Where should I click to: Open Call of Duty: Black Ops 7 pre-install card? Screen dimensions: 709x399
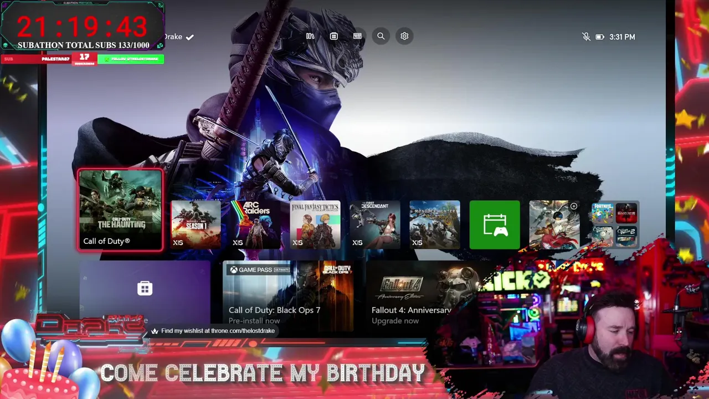coord(288,295)
